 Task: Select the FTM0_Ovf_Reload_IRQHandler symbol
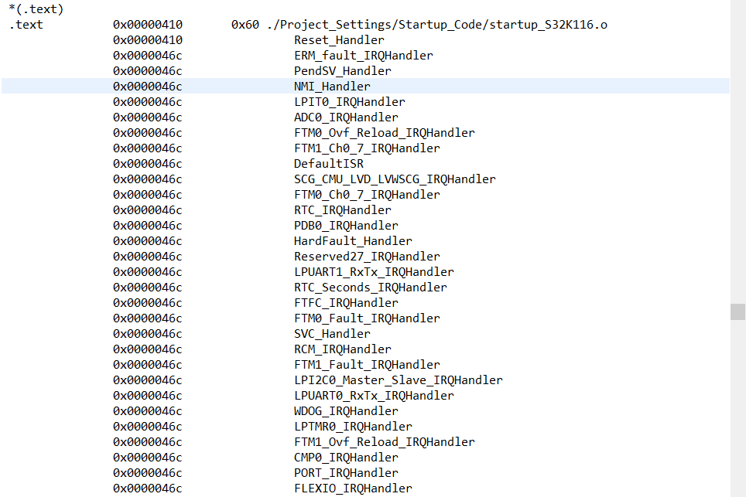click(385, 133)
